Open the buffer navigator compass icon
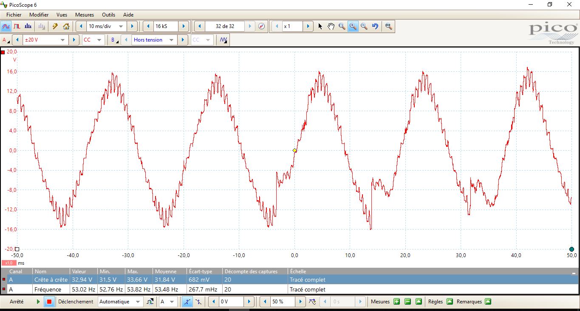Screen dimensions: 580x311 pos(262,26)
